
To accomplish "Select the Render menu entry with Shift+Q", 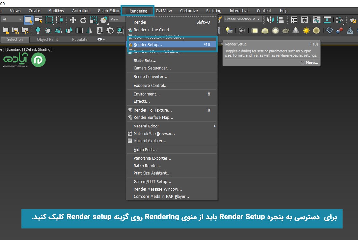I will point(172,22).
